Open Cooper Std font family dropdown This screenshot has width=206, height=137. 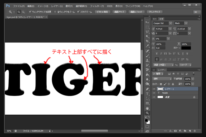[x=171, y=23]
